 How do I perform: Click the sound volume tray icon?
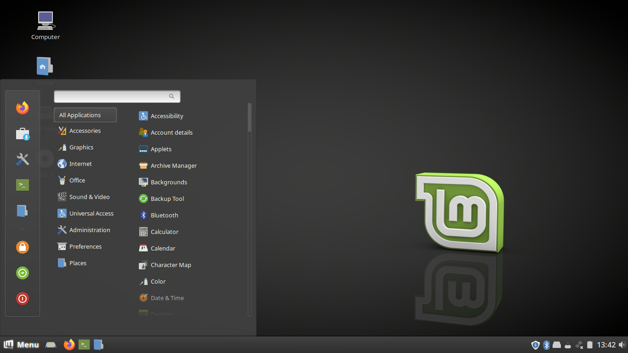(x=622, y=345)
